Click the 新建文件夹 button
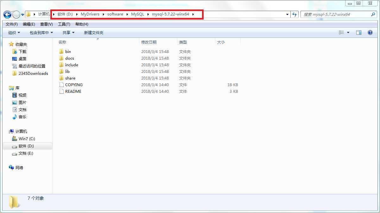This screenshot has width=380, height=213. pos(94,33)
